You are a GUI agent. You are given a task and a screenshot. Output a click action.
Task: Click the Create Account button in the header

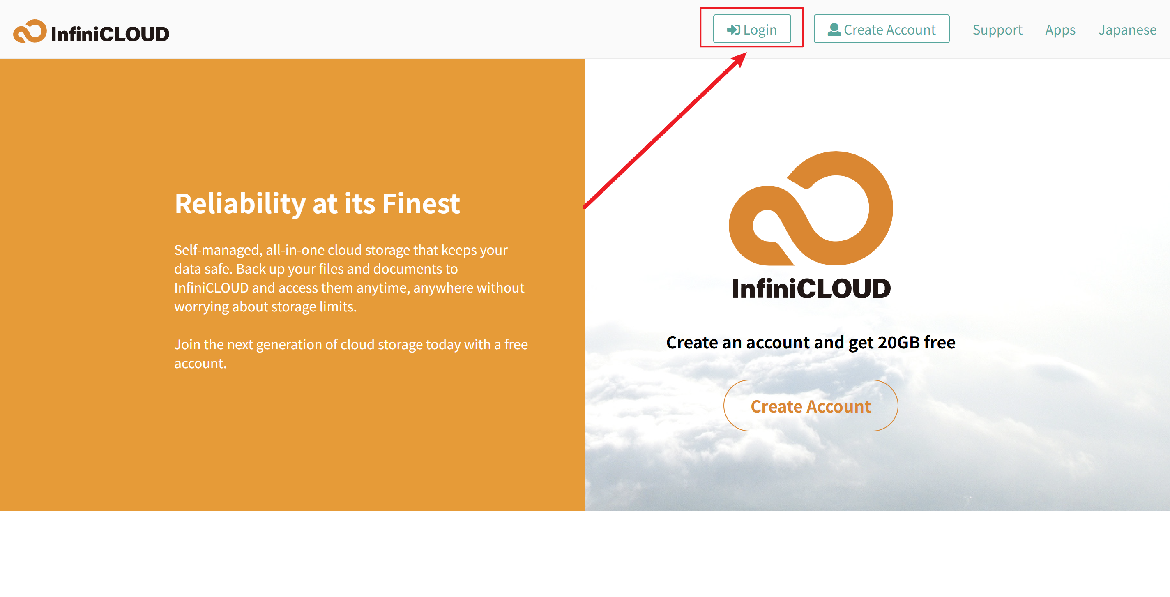coord(881,29)
